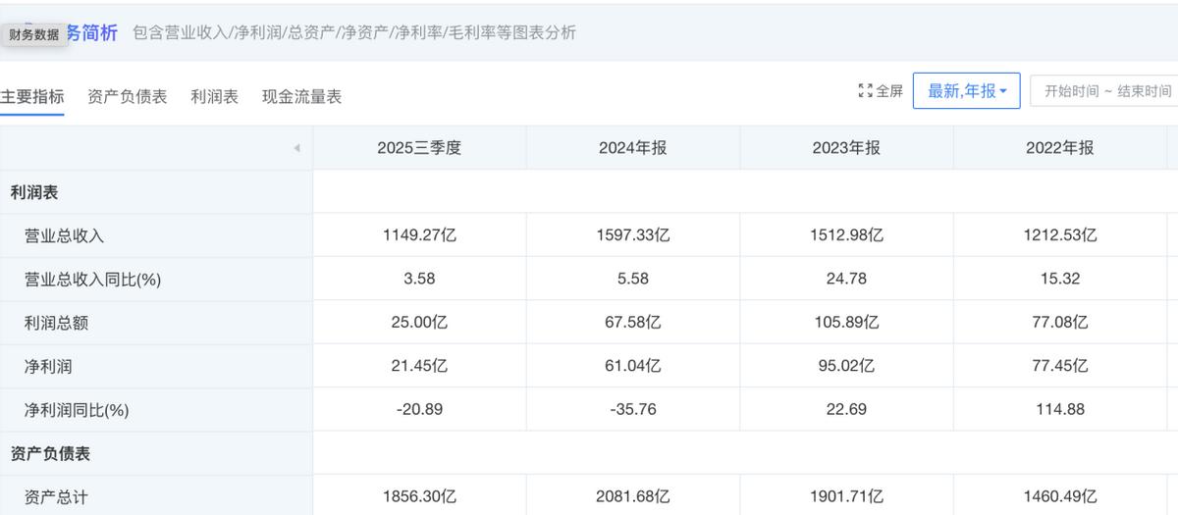The width and height of the screenshot is (1178, 515).
Task: Click the 2023年报 column header
Action: (846, 148)
